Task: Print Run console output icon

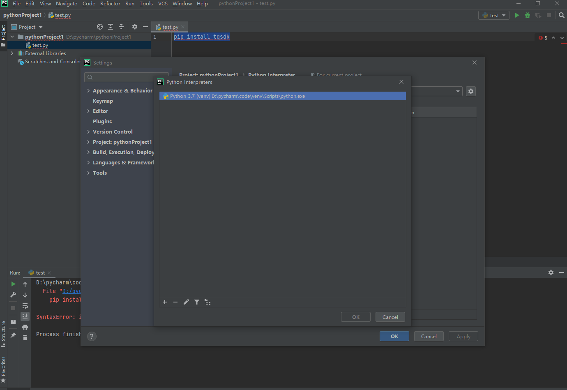Action: point(25,327)
